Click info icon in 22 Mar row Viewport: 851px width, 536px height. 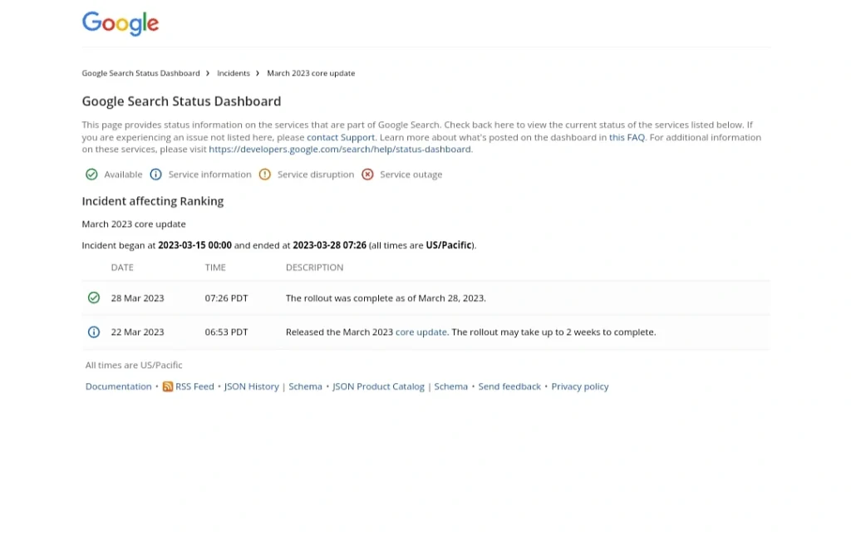94,332
